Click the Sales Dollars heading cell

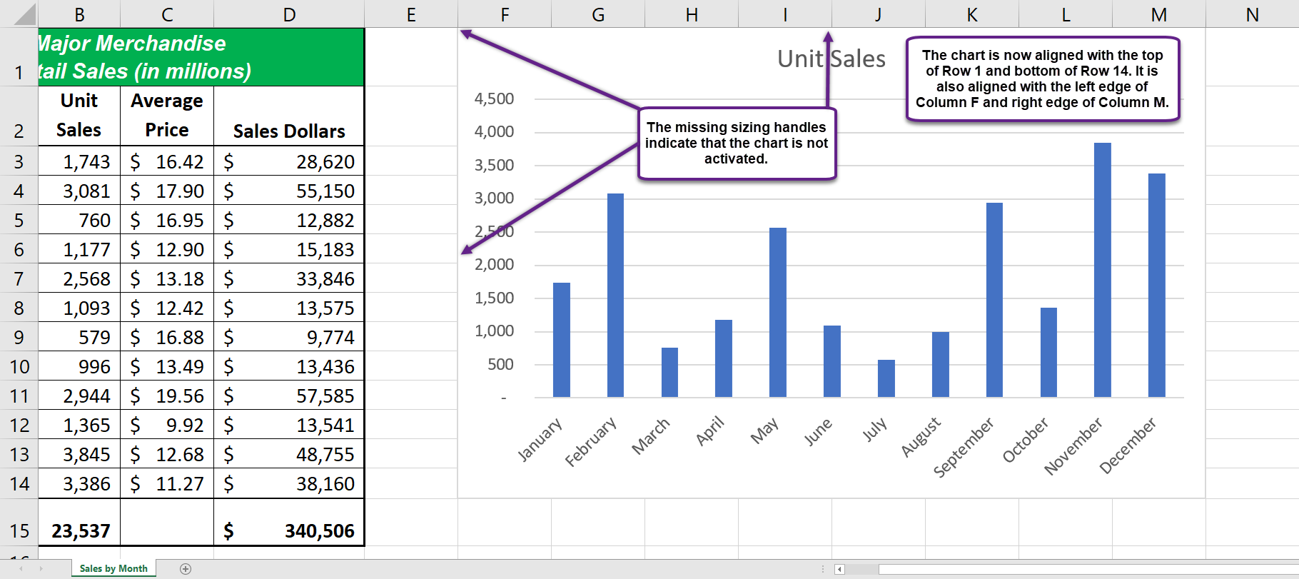point(289,116)
